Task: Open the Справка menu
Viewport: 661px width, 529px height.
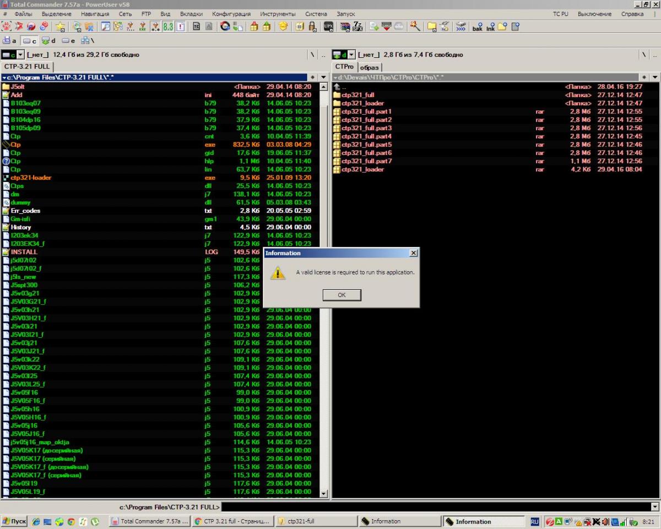Action: click(x=632, y=14)
